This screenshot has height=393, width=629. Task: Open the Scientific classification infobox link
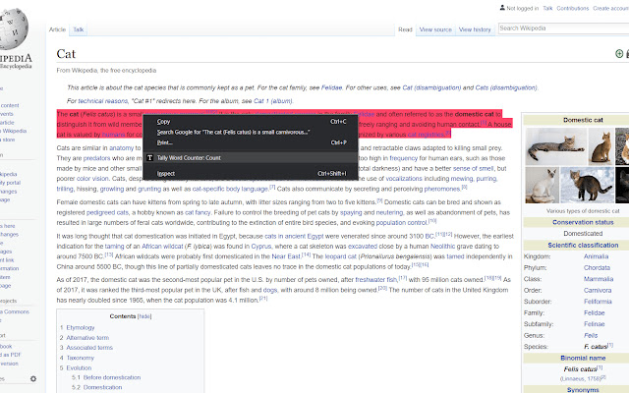583,245
